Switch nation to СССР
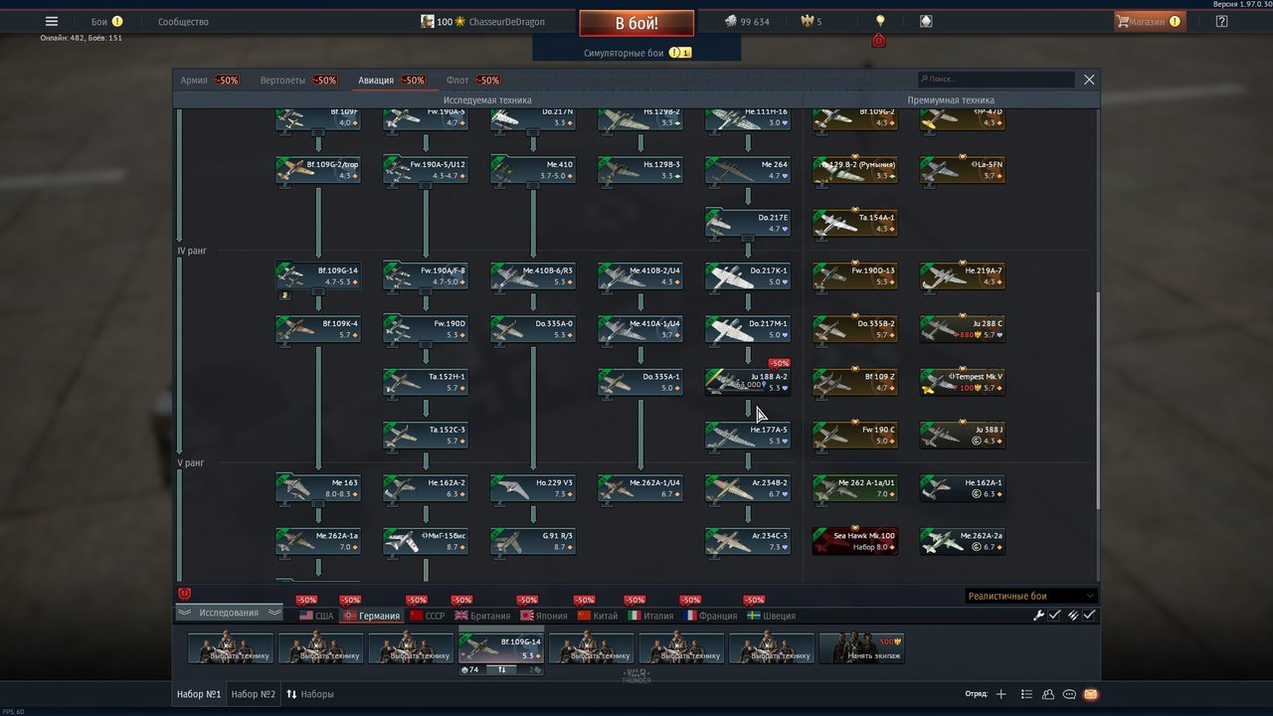Image resolution: width=1273 pixels, height=716 pixels. point(427,616)
